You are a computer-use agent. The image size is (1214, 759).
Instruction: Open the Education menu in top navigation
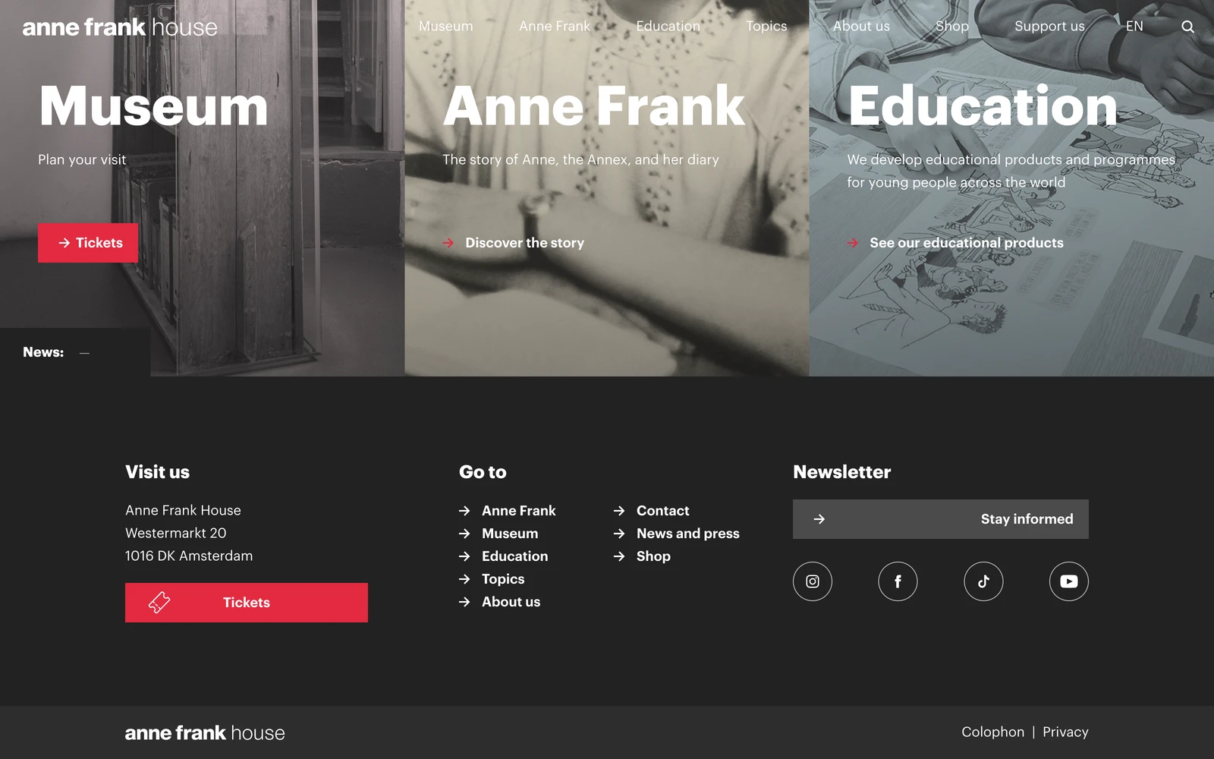pos(668,26)
